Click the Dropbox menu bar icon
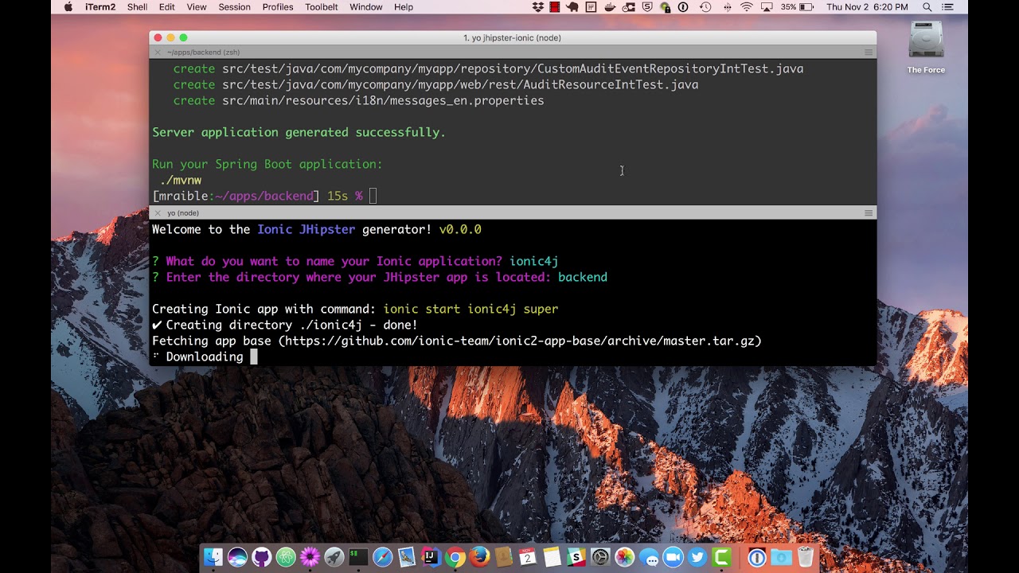The height and width of the screenshot is (573, 1019). click(538, 7)
